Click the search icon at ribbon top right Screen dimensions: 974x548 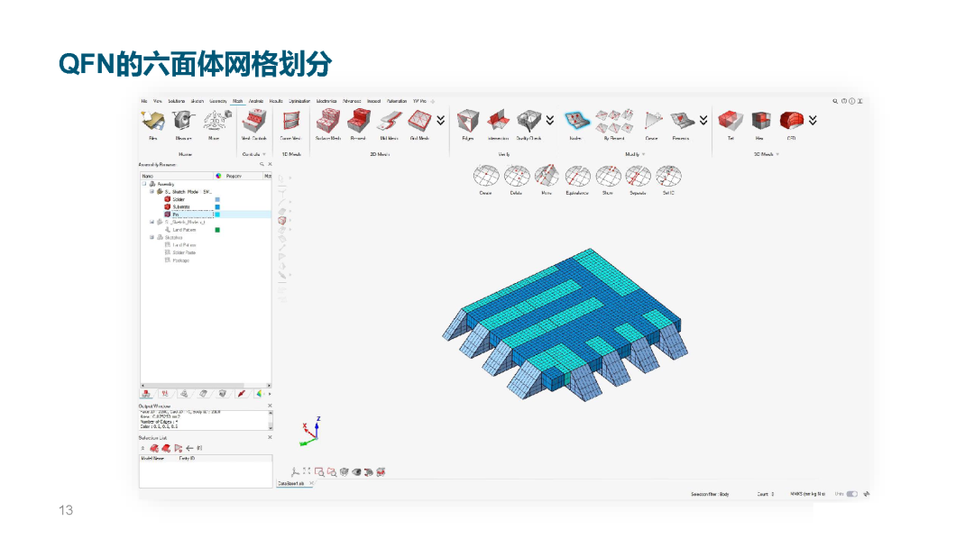pos(835,101)
